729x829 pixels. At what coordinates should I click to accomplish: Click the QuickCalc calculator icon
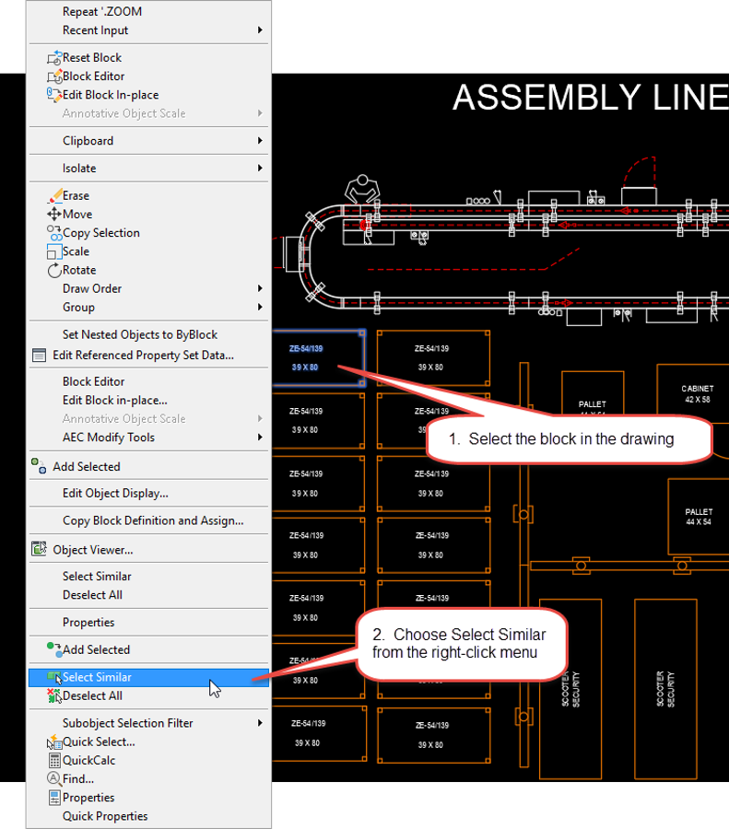54,760
